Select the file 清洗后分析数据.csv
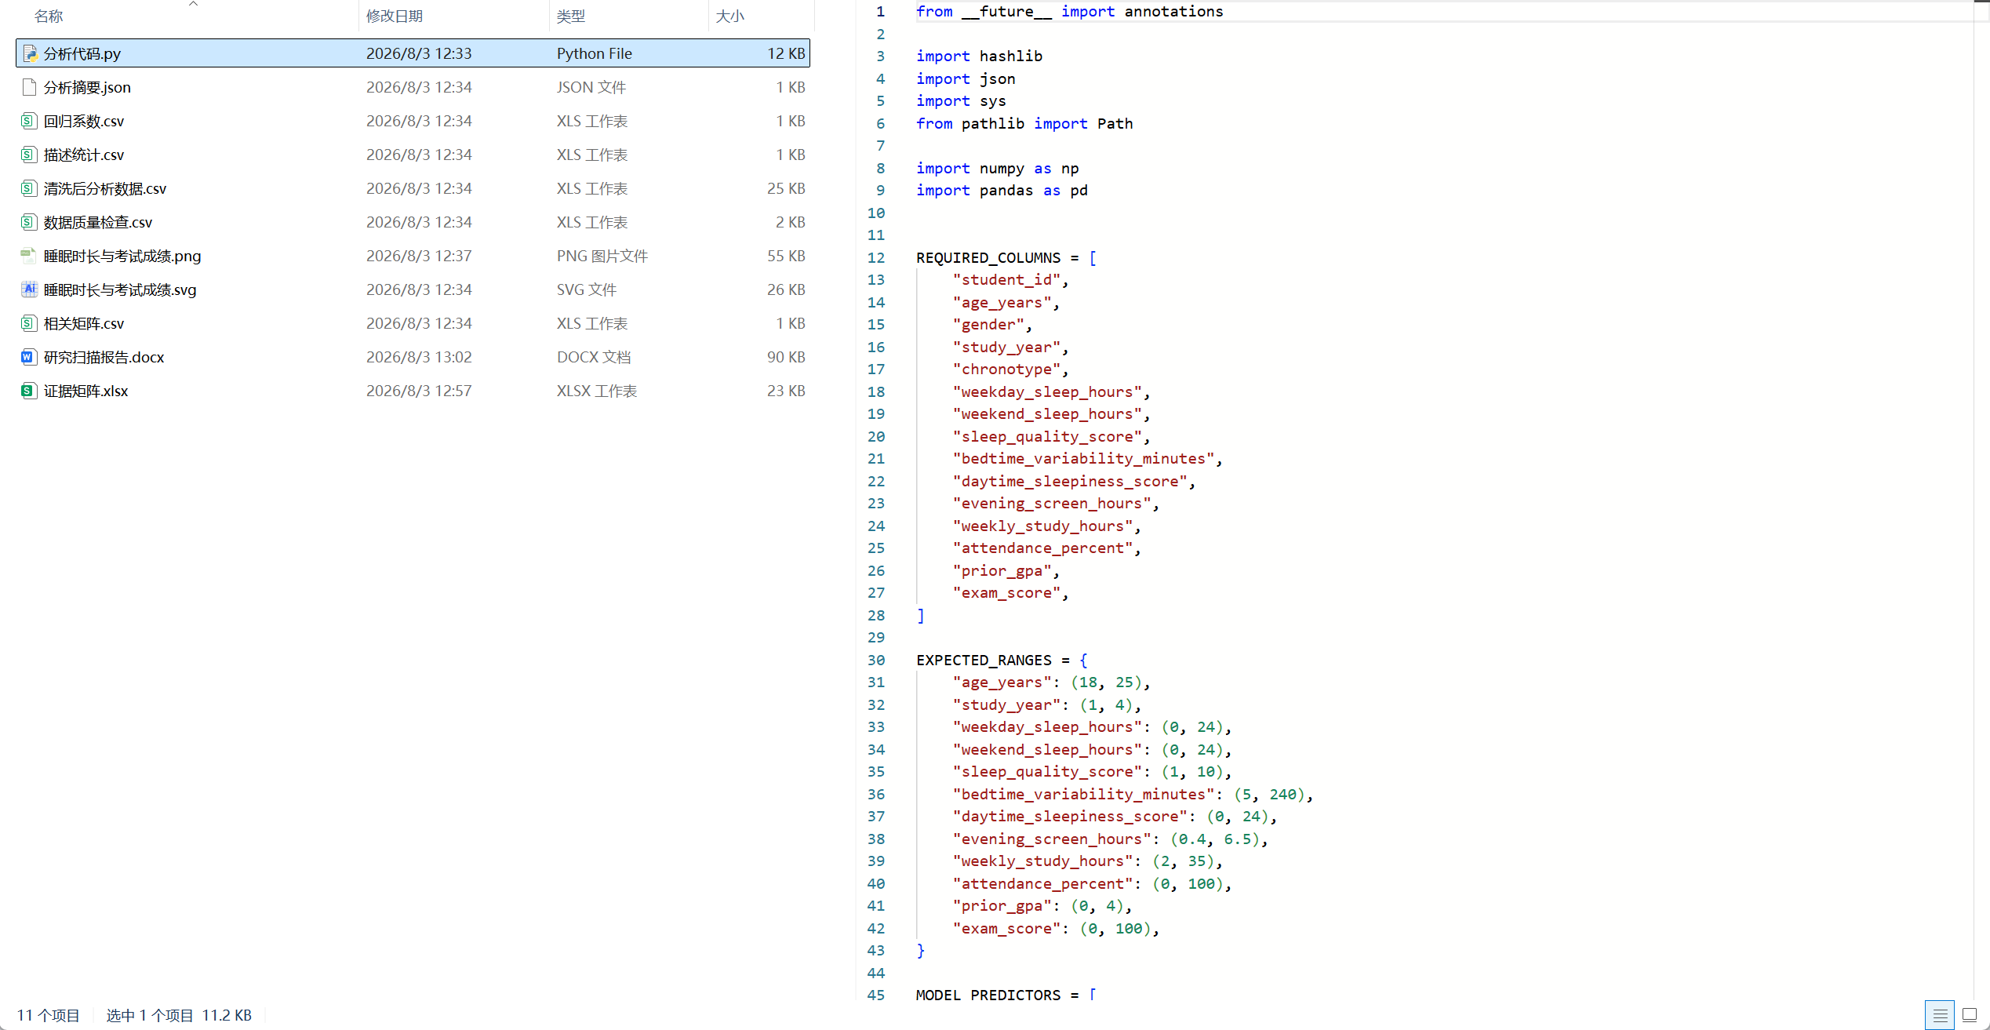The image size is (1990, 1030). 413,188
